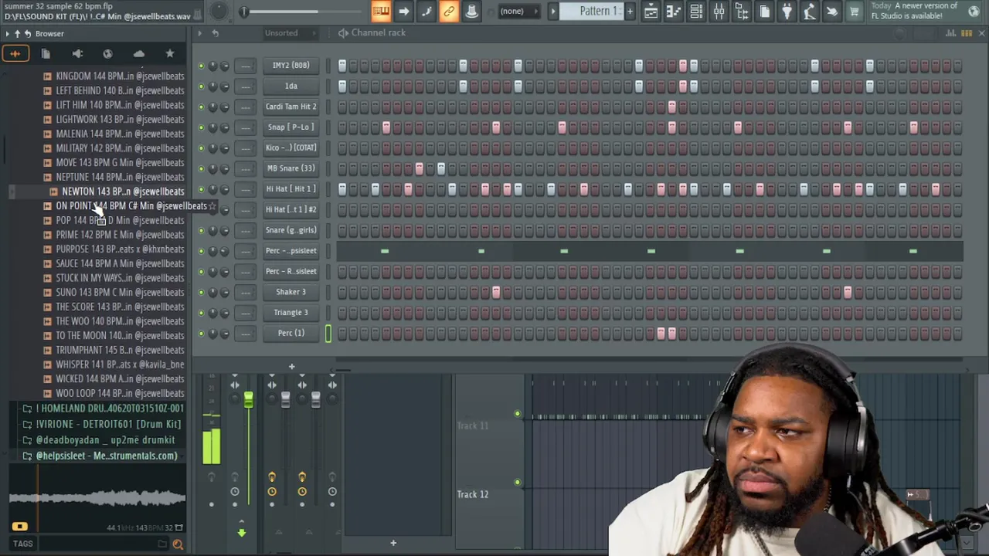
Task: Toggle mute light for 1da channel
Action: point(201,86)
